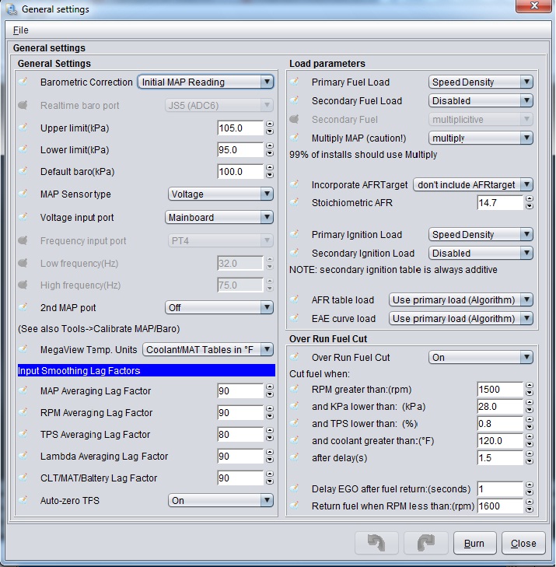The image size is (556, 567).
Task: Click the RPM greater than value field
Action: click(x=500, y=390)
